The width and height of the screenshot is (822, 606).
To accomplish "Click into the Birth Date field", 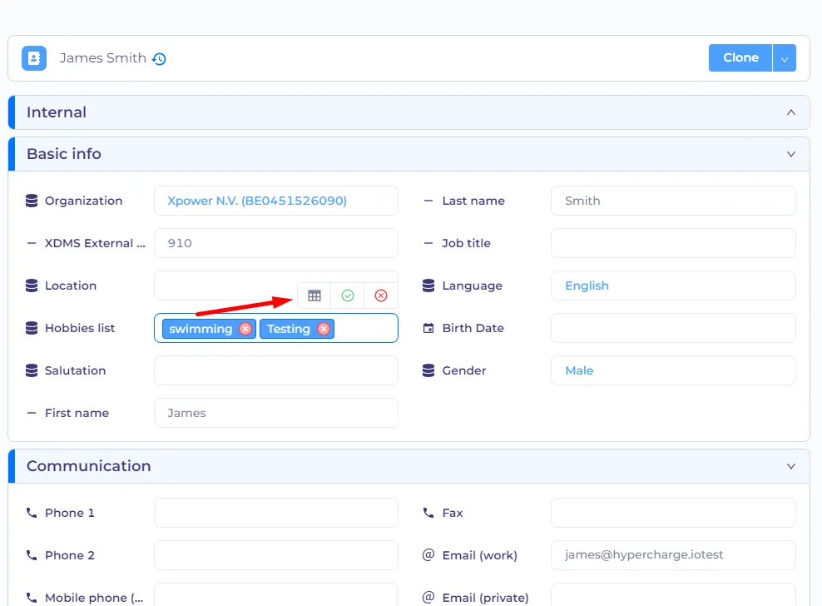I will click(x=673, y=329).
